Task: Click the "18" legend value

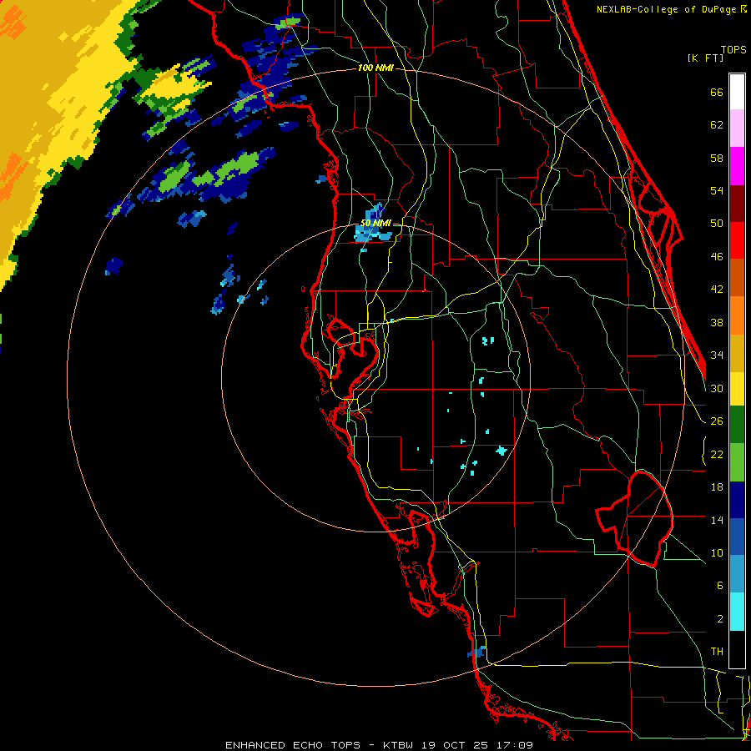Action: coord(717,487)
